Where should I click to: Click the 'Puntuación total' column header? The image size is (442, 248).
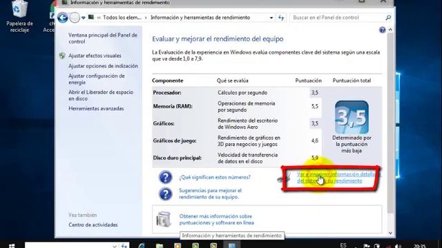pos(352,81)
